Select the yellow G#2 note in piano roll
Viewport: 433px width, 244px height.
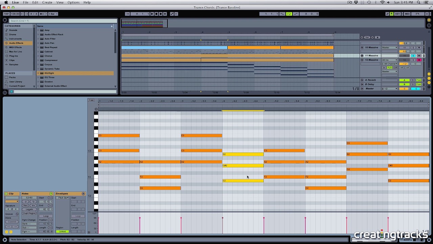pos(243,165)
